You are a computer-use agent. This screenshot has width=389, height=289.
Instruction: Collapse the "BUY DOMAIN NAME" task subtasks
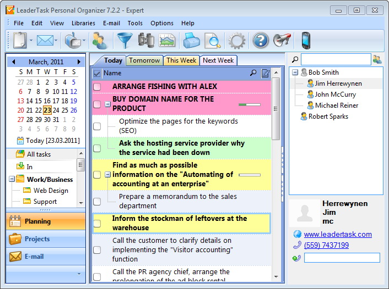[x=108, y=104]
